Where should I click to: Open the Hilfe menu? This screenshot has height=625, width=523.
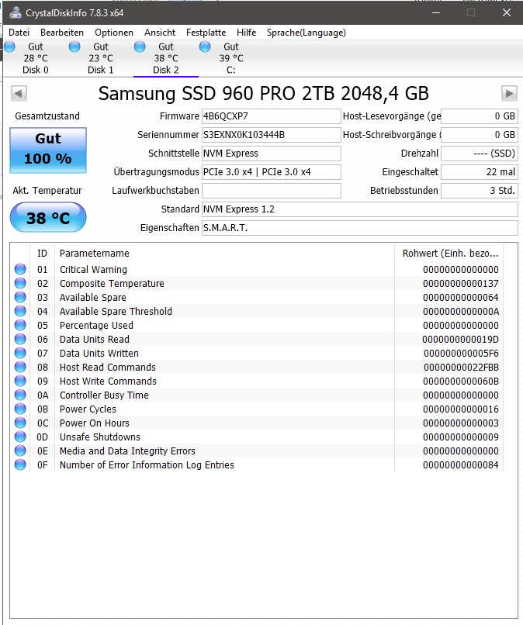pos(246,33)
